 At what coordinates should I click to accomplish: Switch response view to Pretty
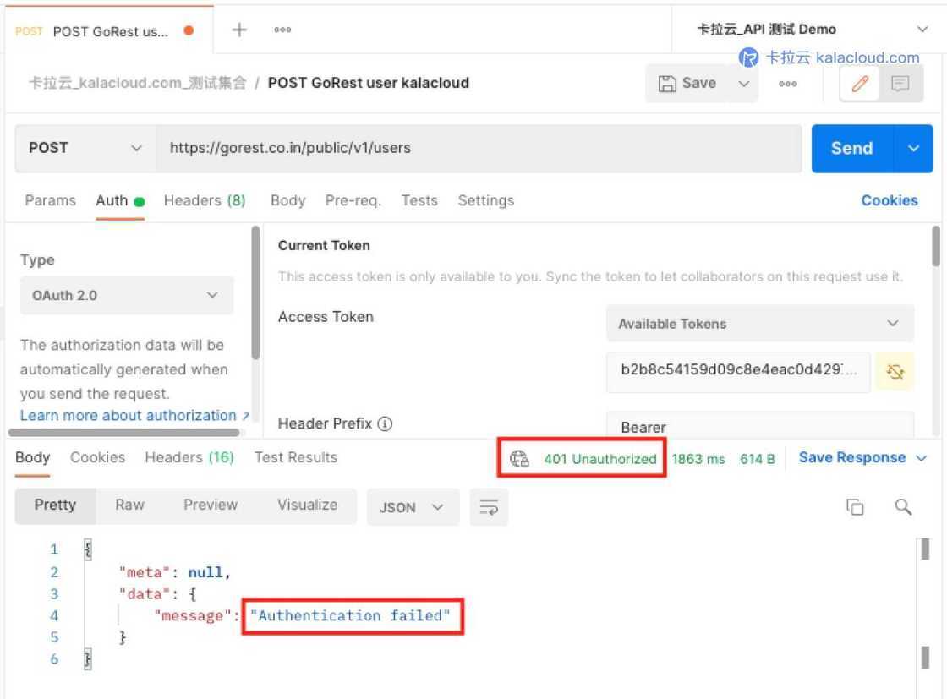coord(55,505)
